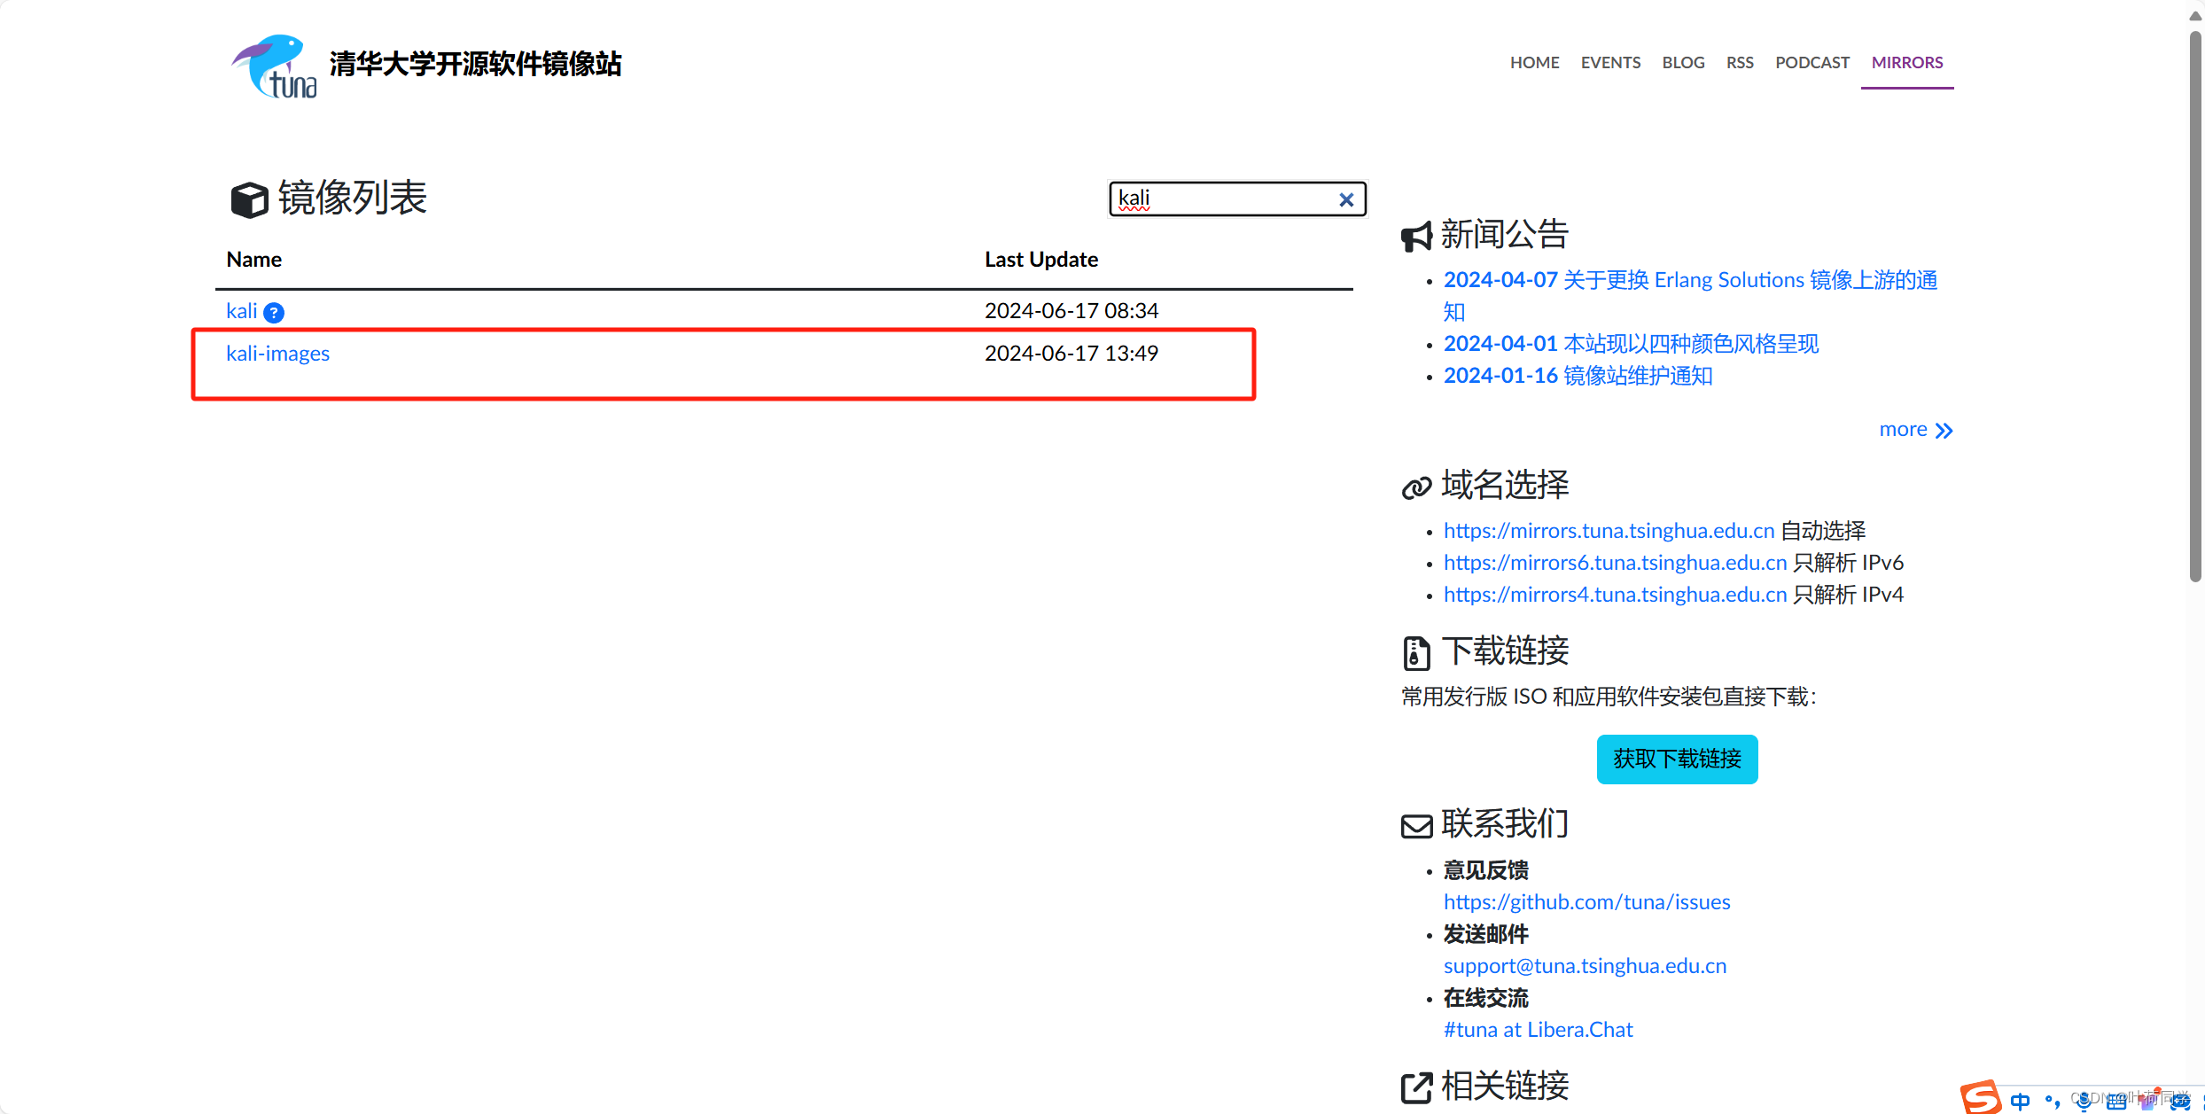This screenshot has width=2205, height=1114.
Task: Click the 发送邮件 label
Action: (1486, 934)
